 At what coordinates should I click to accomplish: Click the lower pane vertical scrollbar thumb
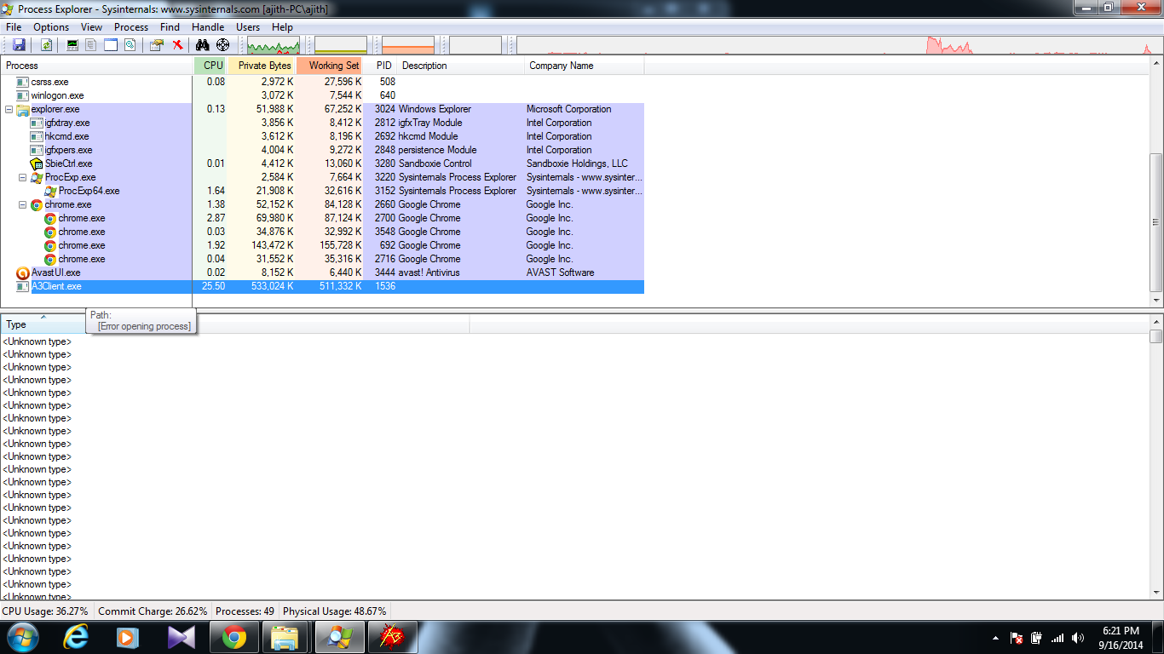pyautogui.click(x=1156, y=336)
